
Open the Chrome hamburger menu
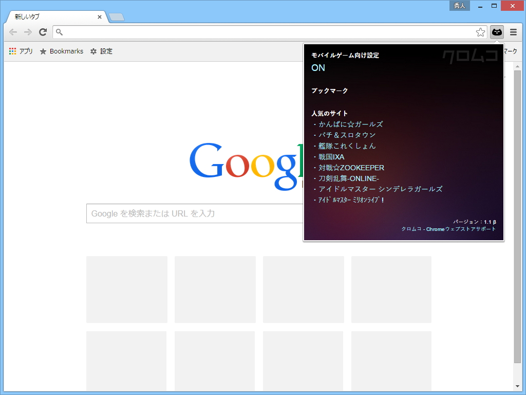(x=513, y=32)
